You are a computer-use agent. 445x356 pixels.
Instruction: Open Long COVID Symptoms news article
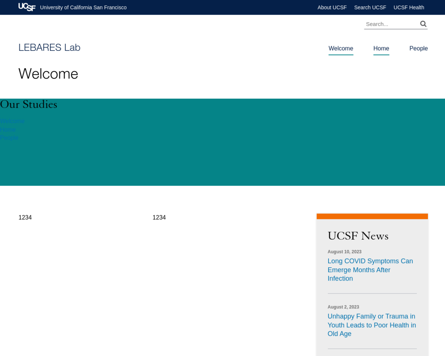pyautogui.click(x=370, y=270)
